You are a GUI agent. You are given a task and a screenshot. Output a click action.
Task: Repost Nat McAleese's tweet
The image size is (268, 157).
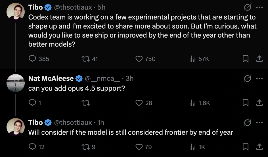85,103
